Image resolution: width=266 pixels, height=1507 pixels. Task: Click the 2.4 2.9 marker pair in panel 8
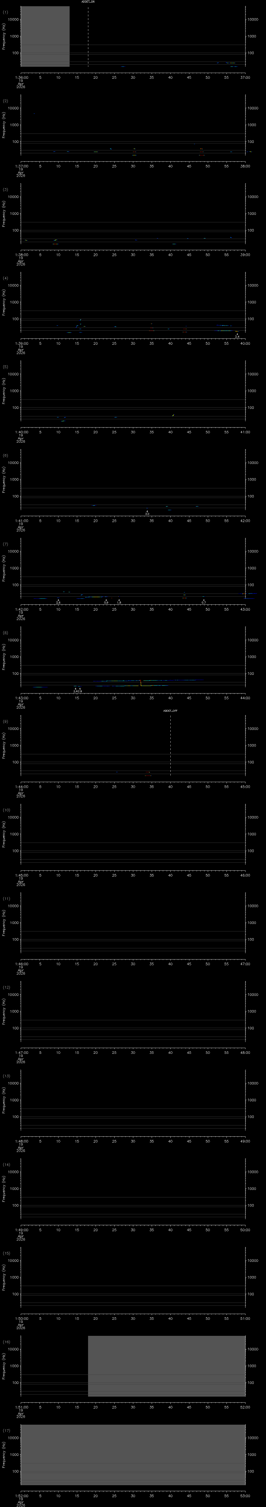click(77, 690)
